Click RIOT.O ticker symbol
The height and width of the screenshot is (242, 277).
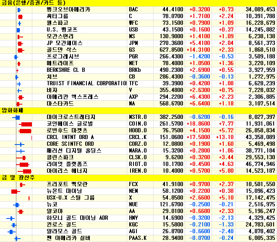pos(138,164)
